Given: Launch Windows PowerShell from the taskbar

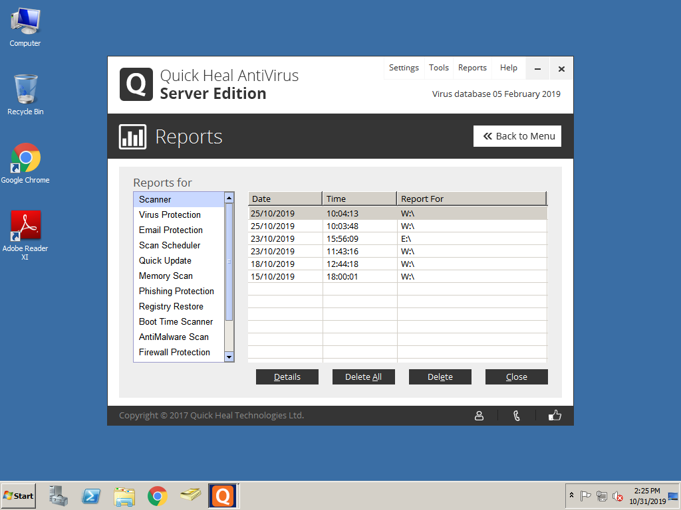Looking at the screenshot, I should point(91,496).
